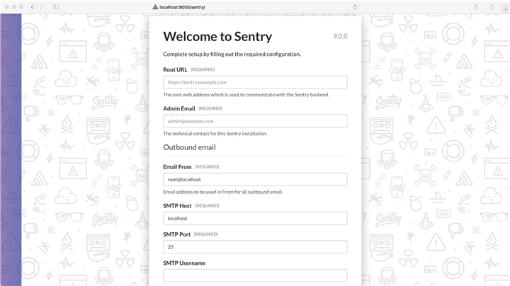Click the Root URL field label
This screenshot has height=286, width=510.
(175, 69)
